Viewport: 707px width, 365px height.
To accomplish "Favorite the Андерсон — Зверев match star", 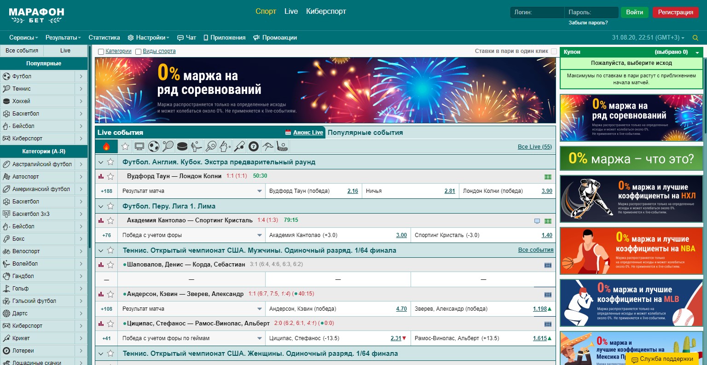I will (x=110, y=294).
